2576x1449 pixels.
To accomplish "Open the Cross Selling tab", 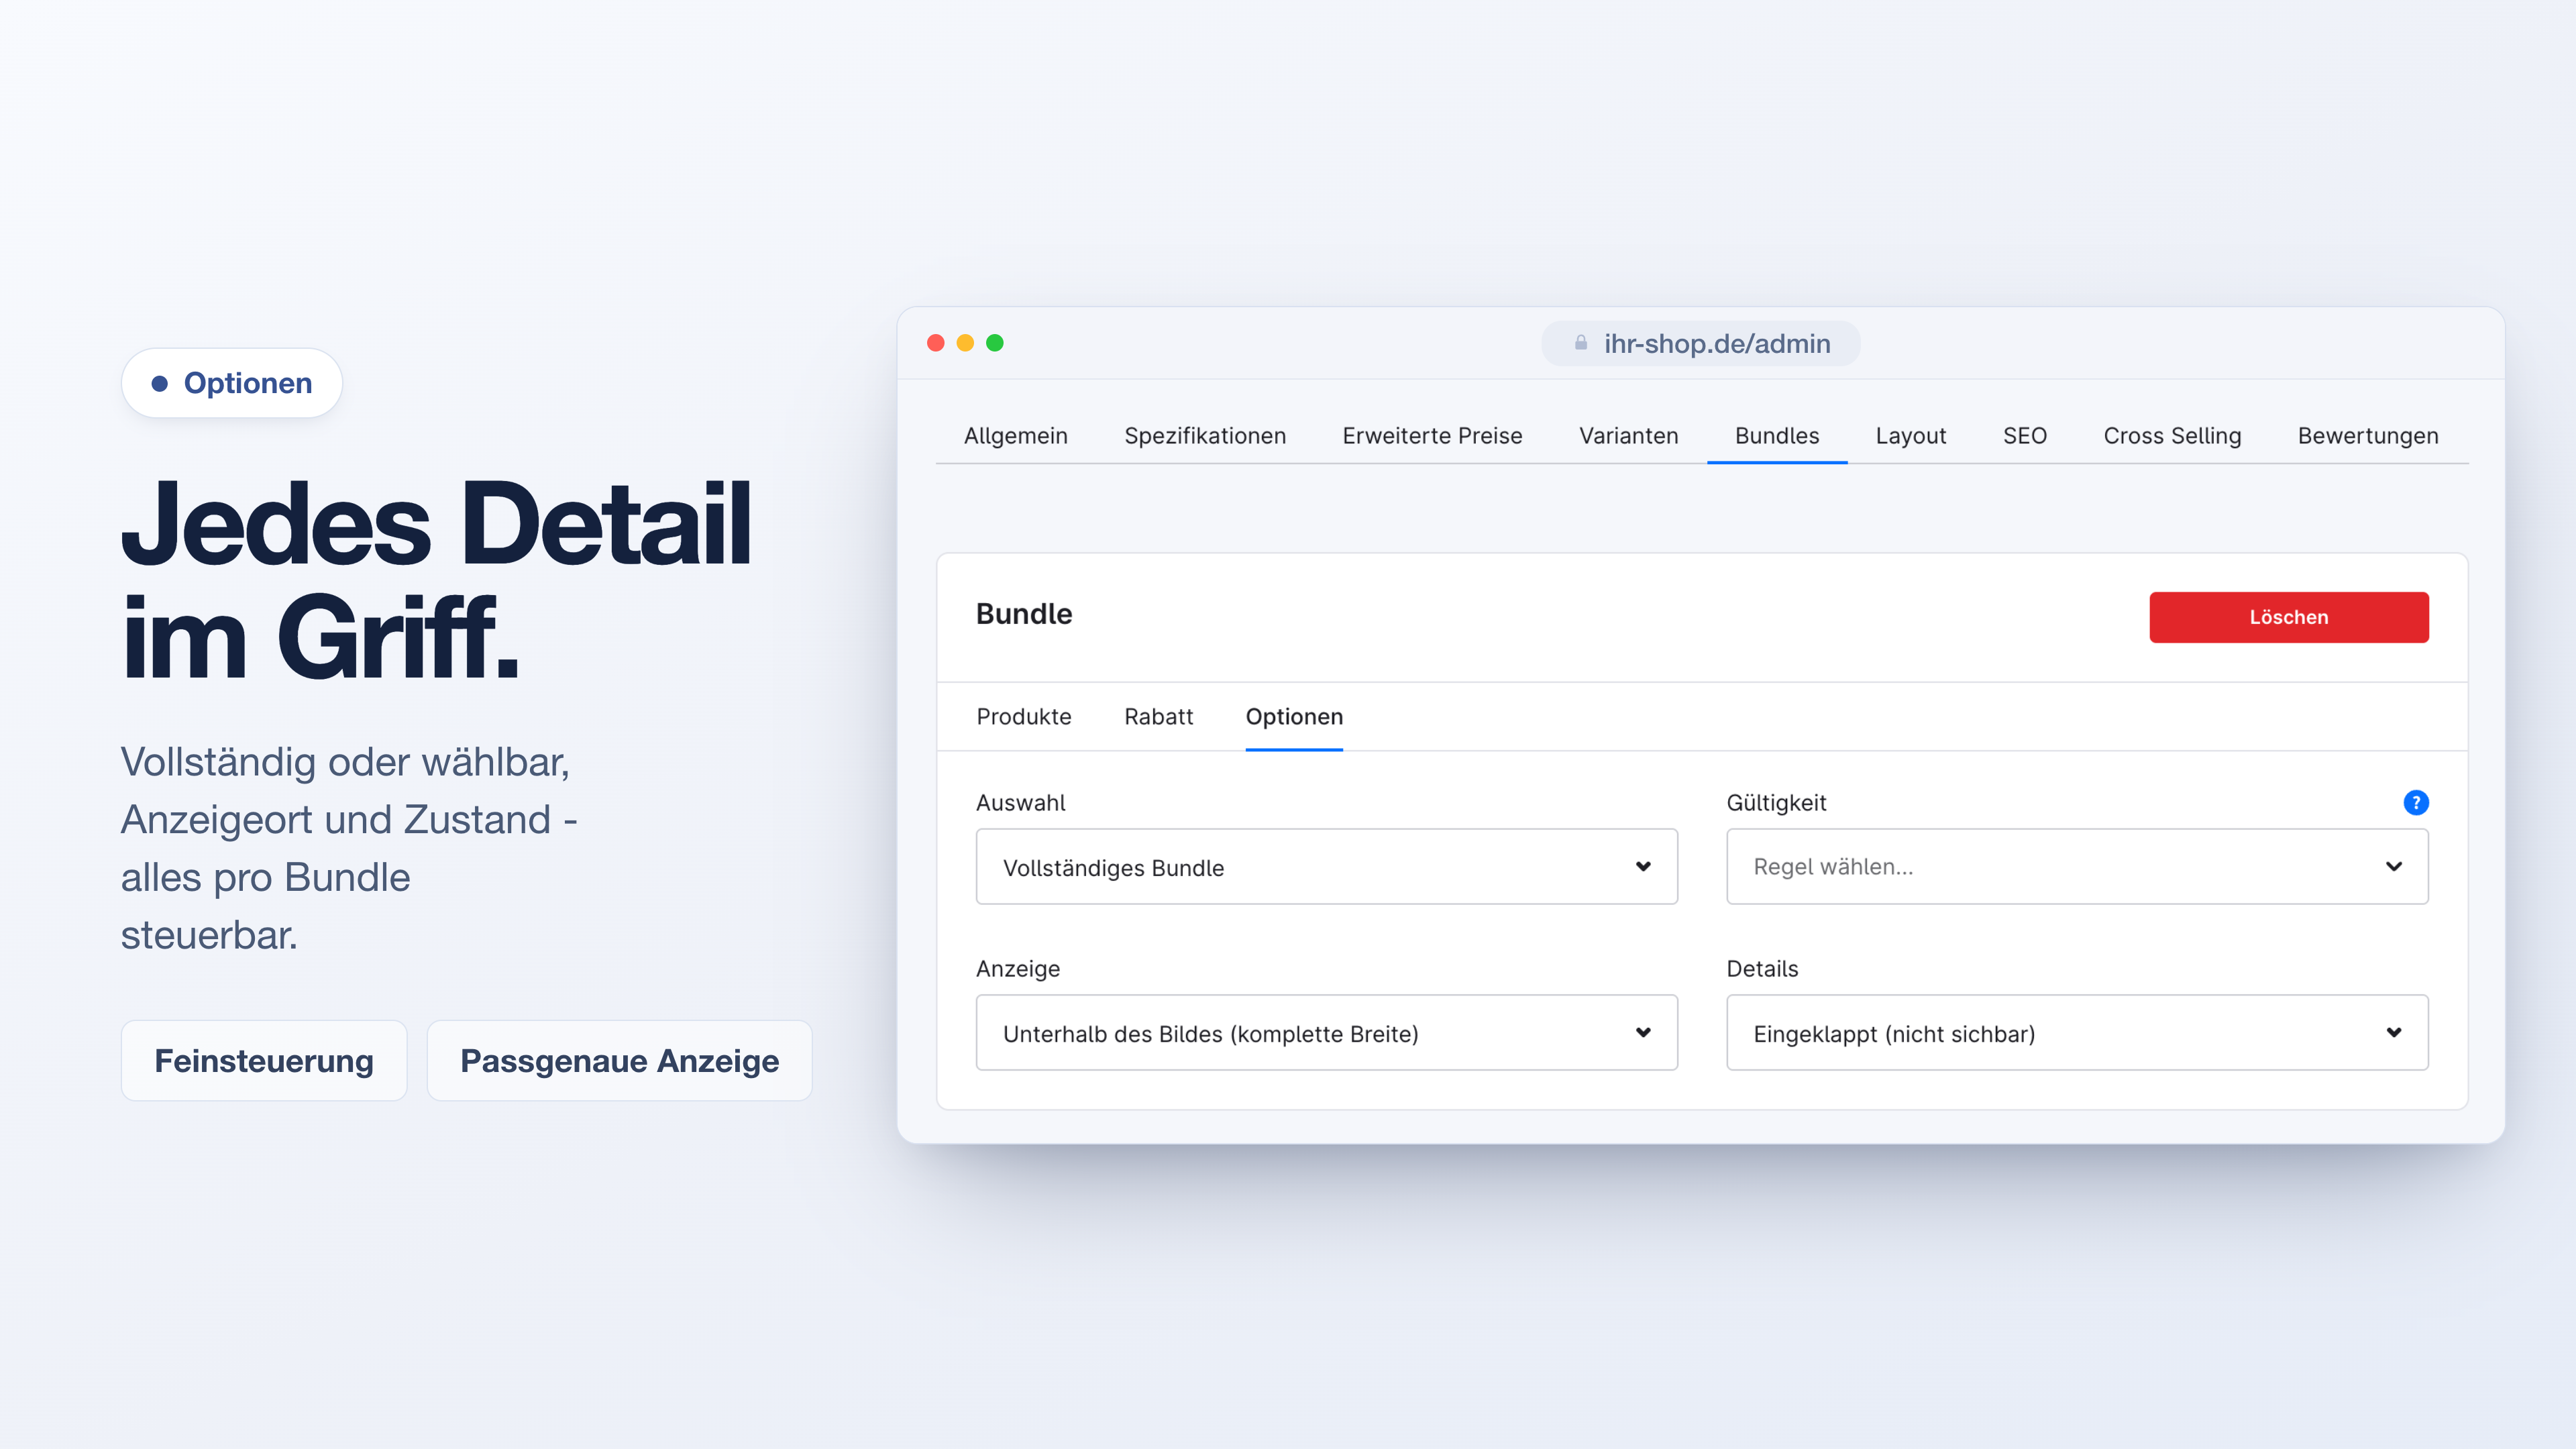I will [x=2172, y=436].
